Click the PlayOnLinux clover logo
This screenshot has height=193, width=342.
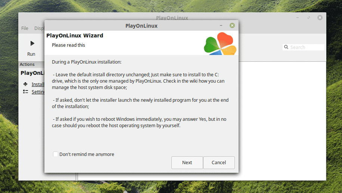(x=220, y=43)
